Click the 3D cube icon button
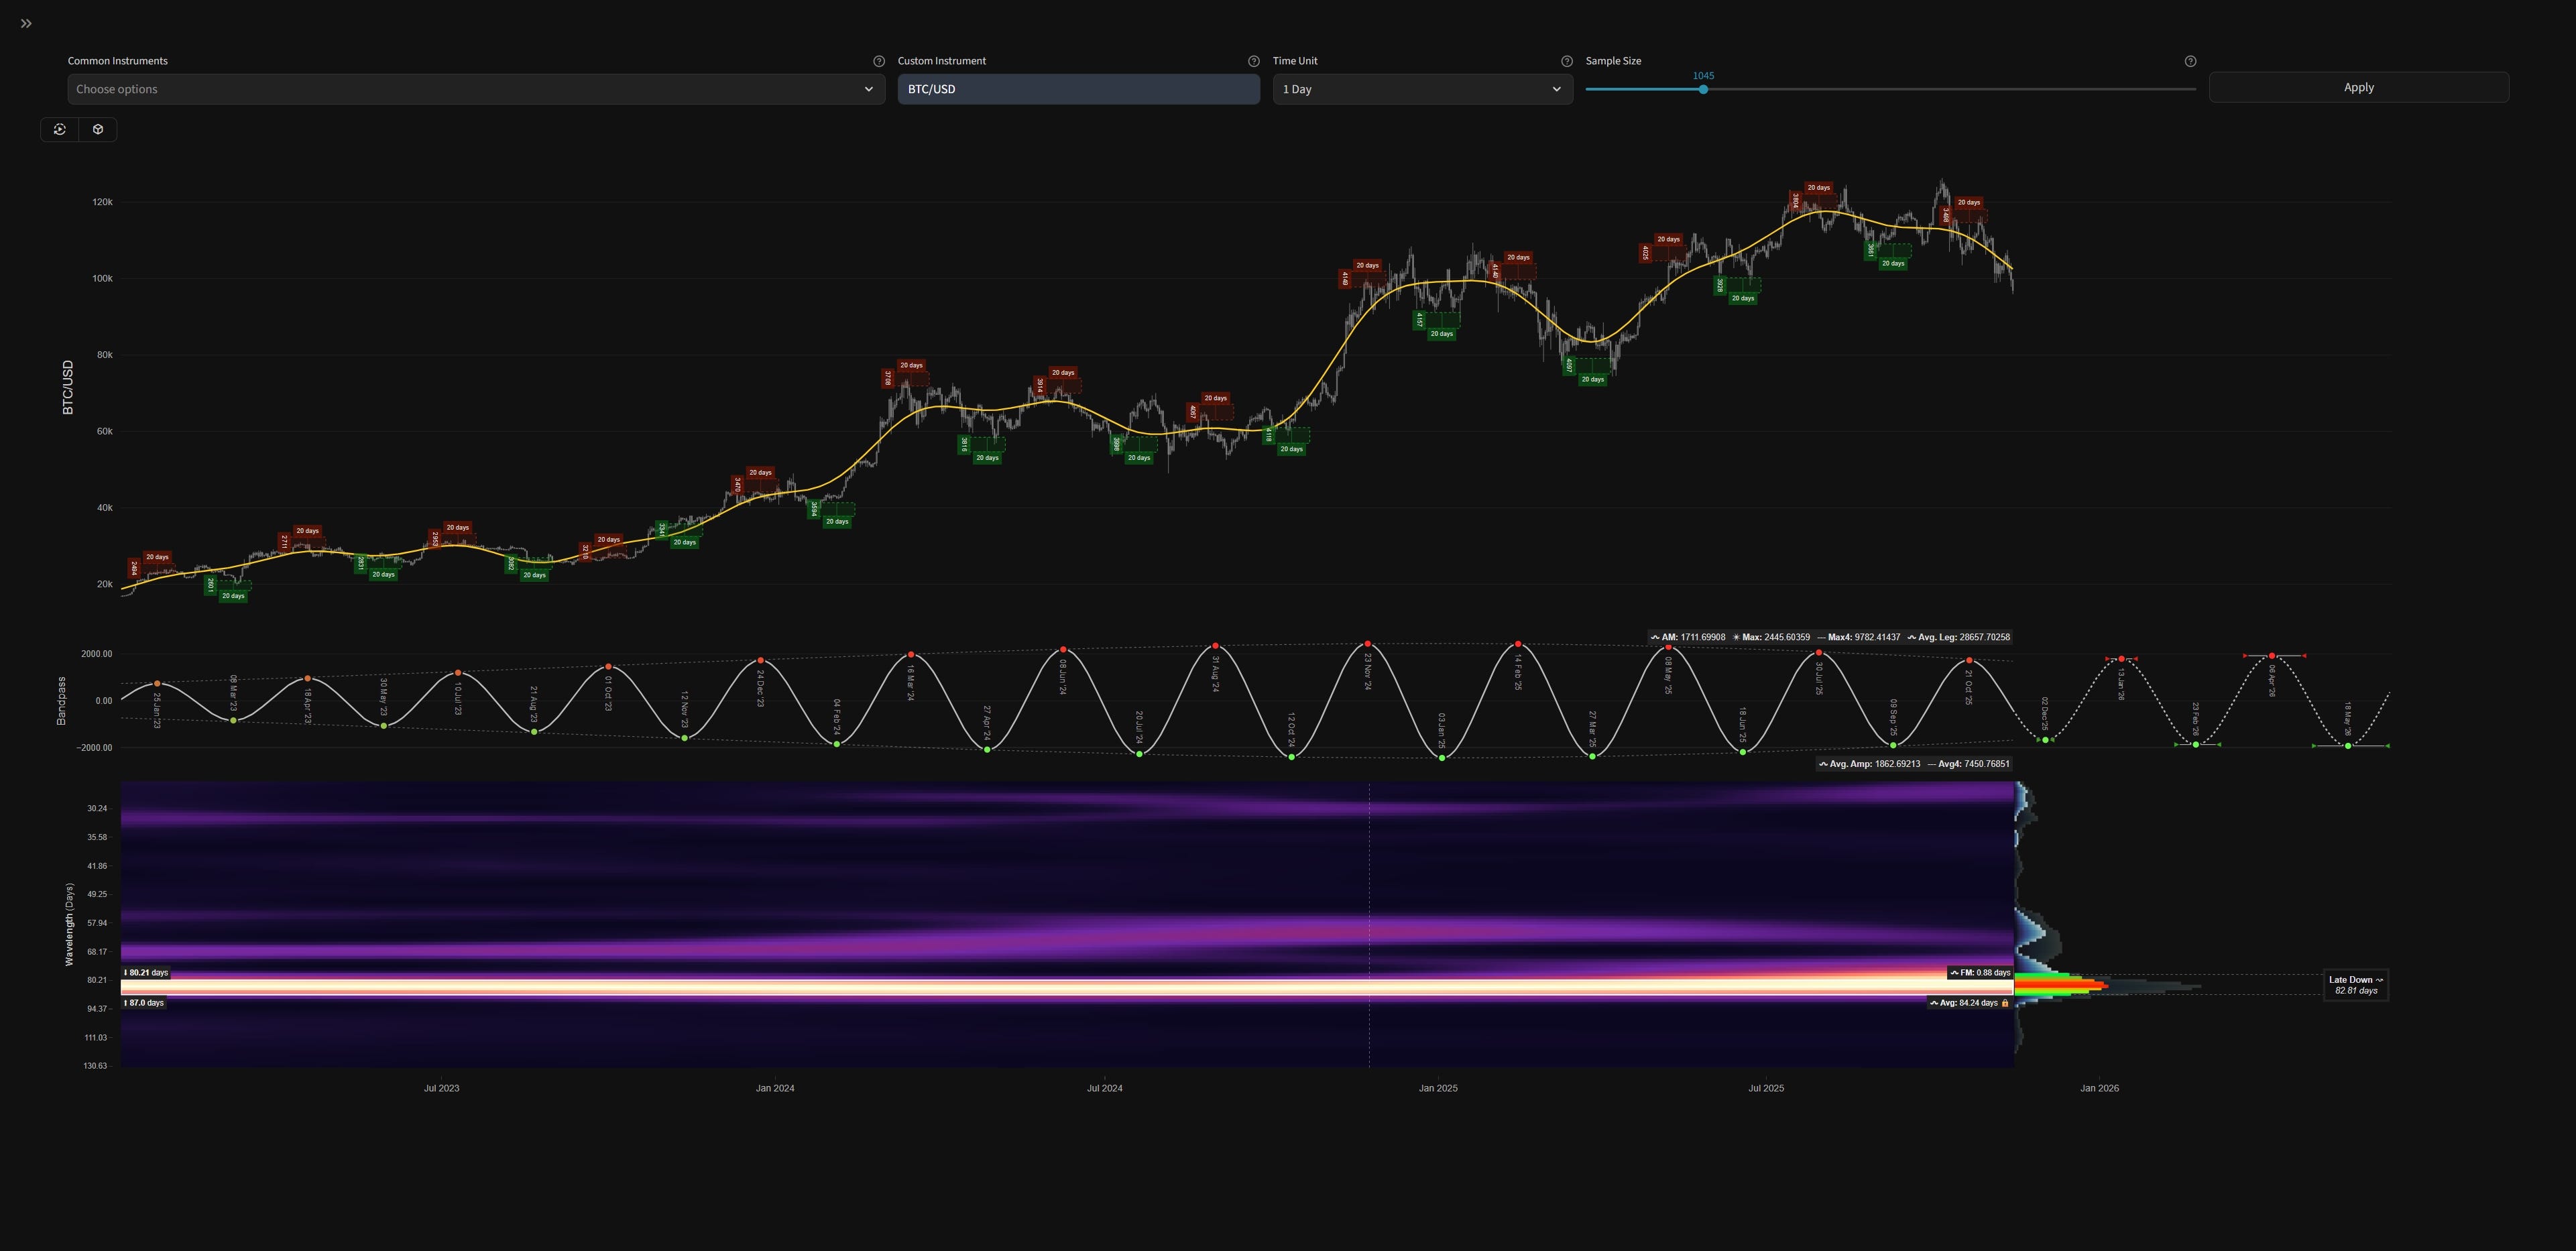 tap(98, 129)
